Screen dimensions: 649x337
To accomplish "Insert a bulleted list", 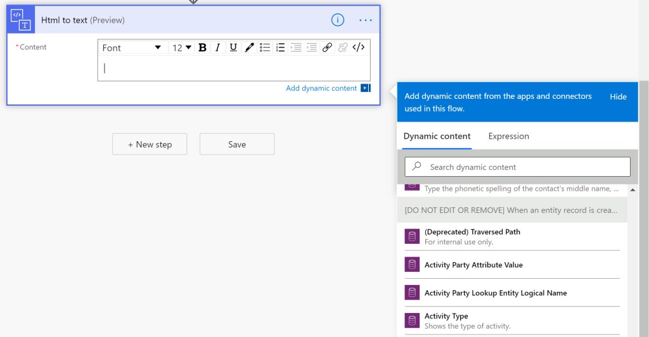I will click(x=265, y=48).
